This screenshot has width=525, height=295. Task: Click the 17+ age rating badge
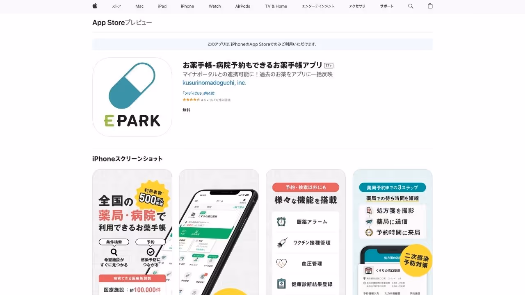click(x=329, y=66)
